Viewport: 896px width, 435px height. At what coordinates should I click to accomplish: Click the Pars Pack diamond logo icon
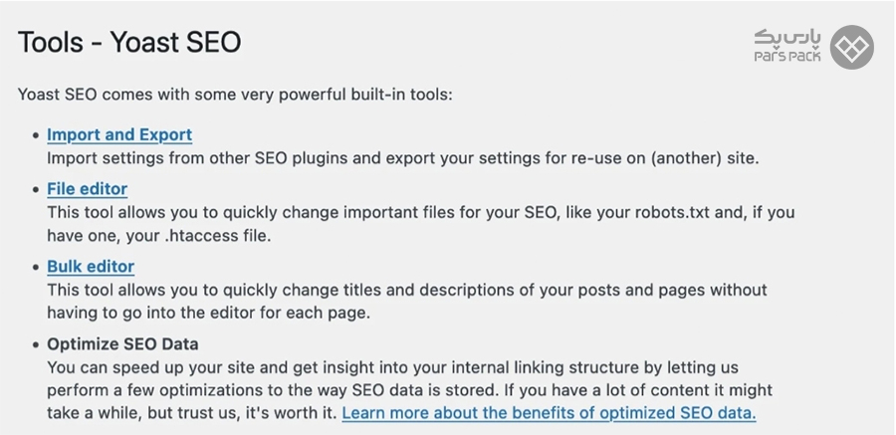(x=851, y=47)
